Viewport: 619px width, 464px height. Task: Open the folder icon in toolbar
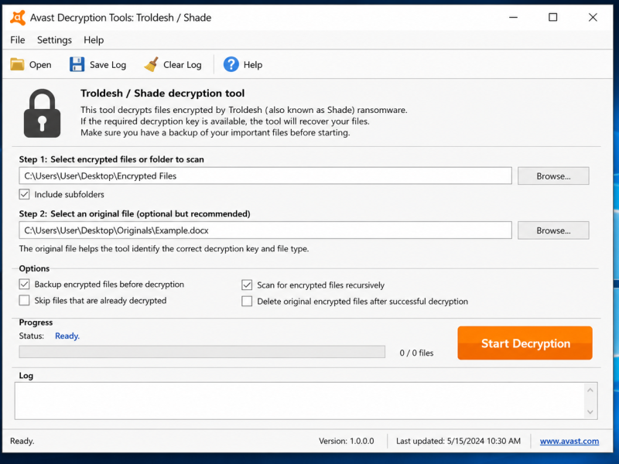click(x=17, y=64)
